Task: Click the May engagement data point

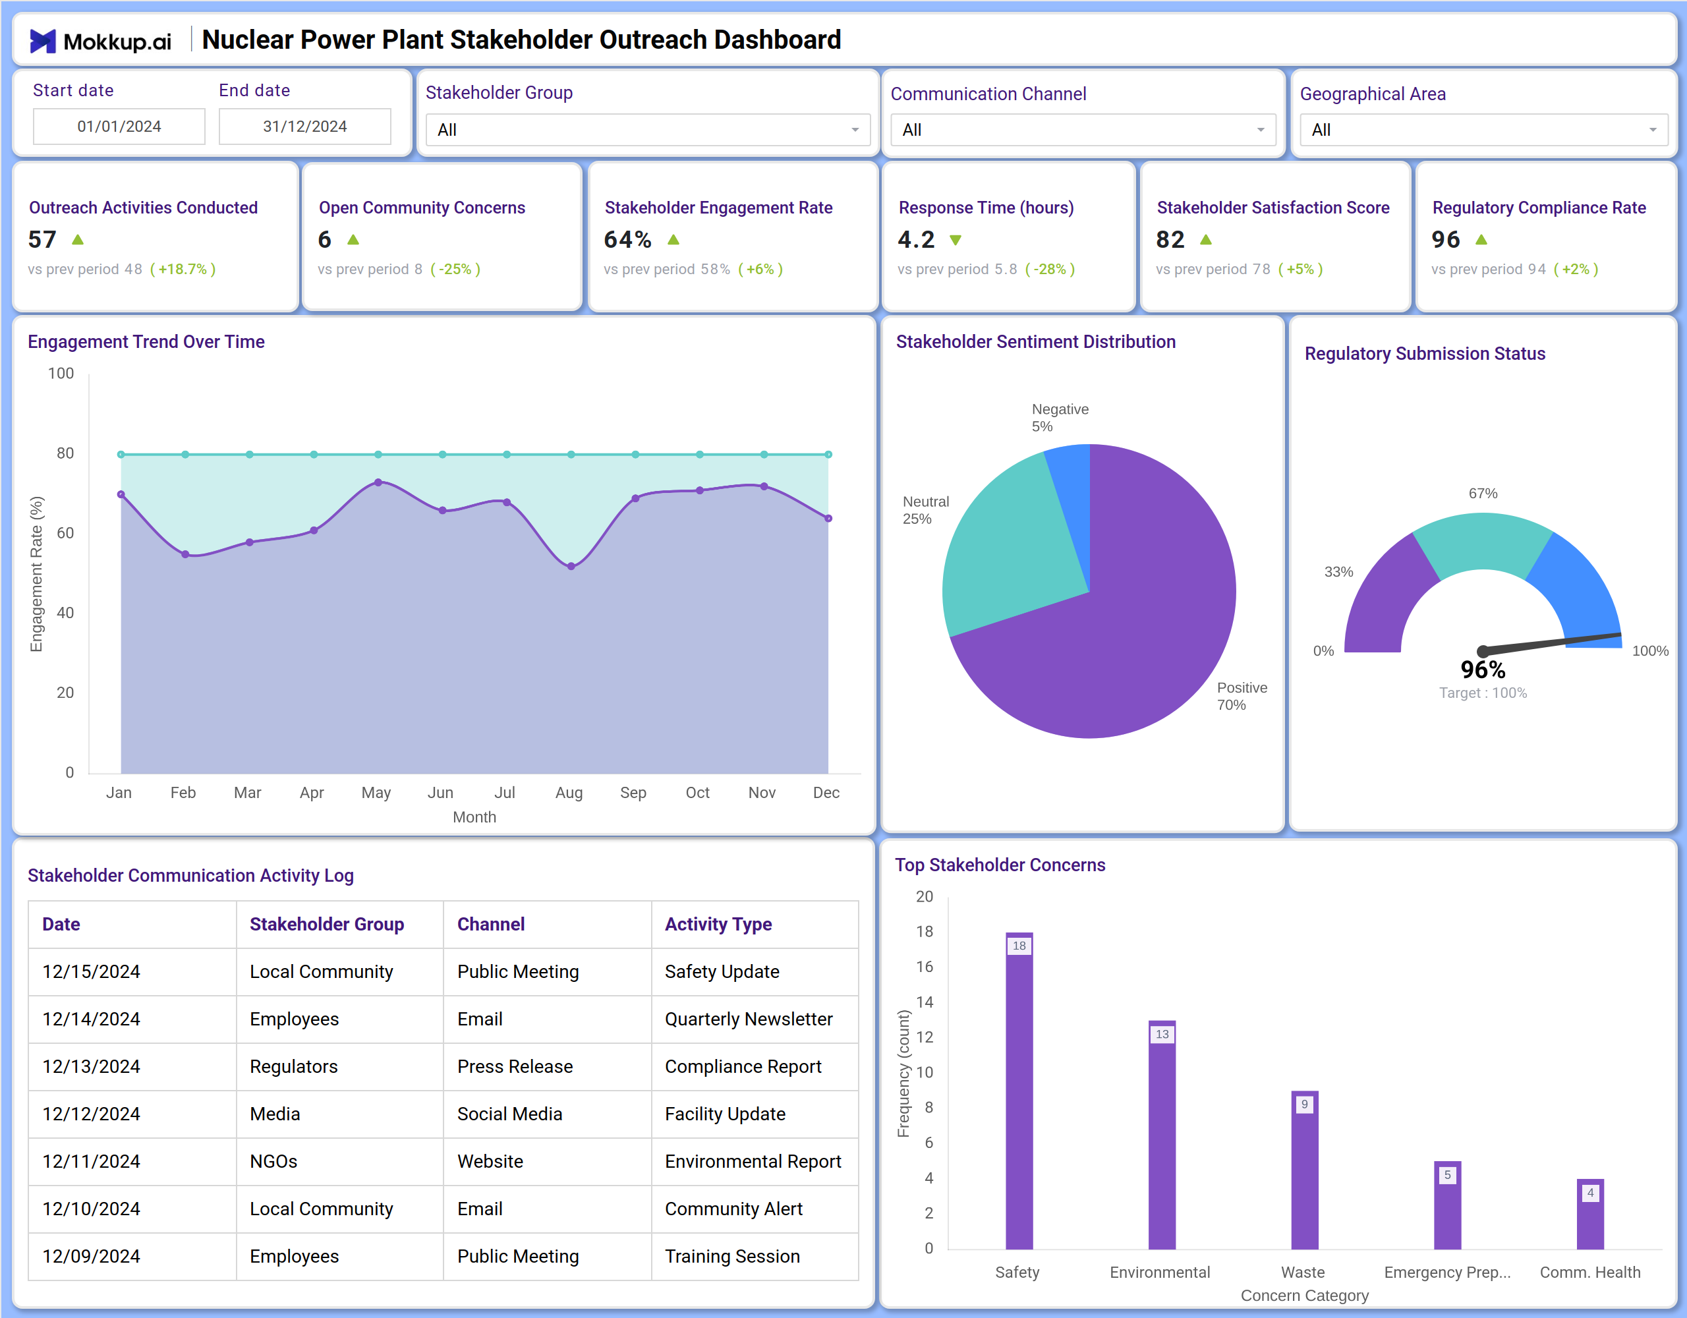Action: [378, 482]
